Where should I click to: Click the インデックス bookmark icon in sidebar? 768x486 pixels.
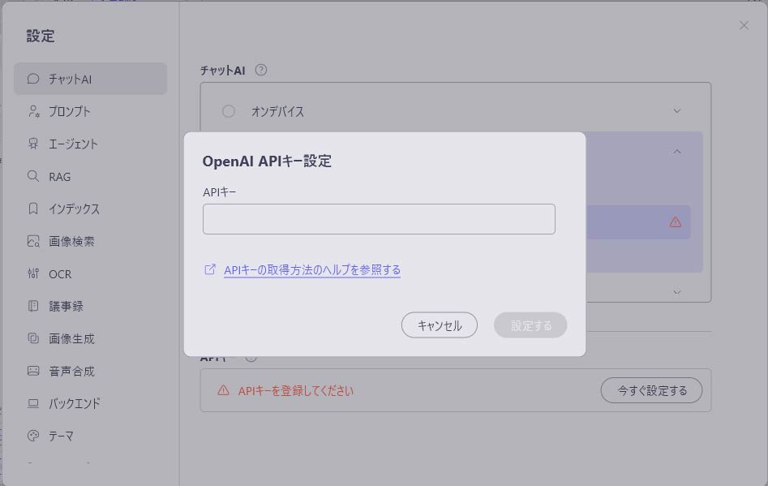click(32, 209)
